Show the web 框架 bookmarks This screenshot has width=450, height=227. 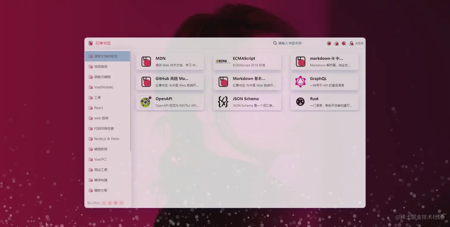(107, 118)
